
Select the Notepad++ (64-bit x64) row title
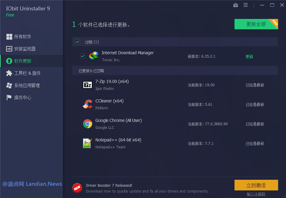coord(118,140)
